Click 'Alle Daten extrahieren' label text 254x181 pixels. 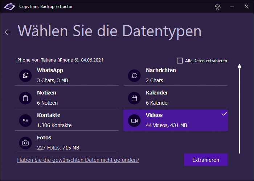click(206, 61)
